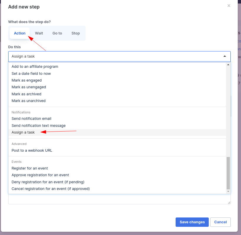This screenshot has height=235, width=241.
Task: Select the Stop step type
Action: [76, 33]
